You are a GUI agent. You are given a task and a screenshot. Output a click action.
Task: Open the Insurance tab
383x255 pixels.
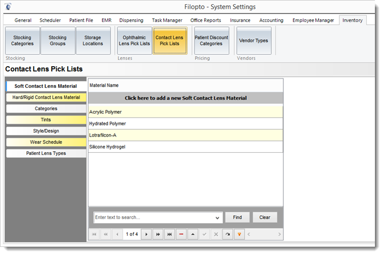coord(240,20)
